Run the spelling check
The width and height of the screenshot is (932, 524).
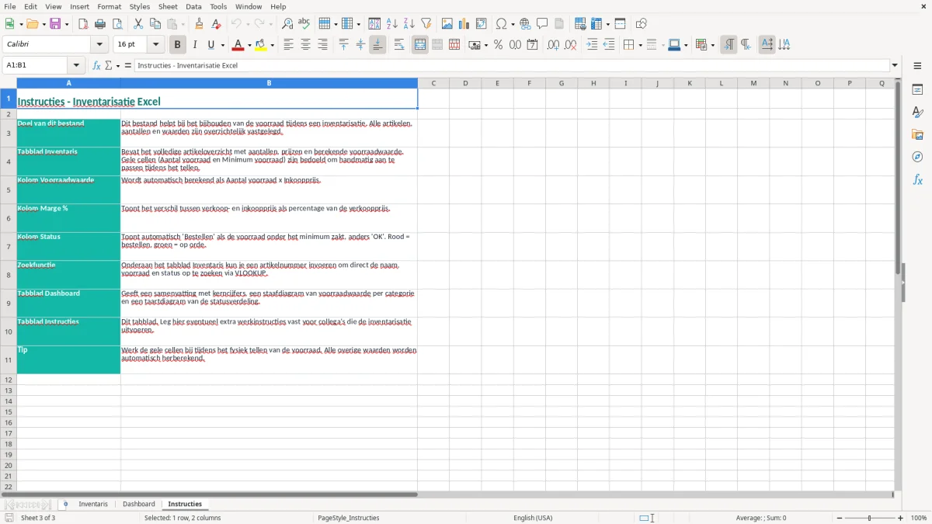304,24
